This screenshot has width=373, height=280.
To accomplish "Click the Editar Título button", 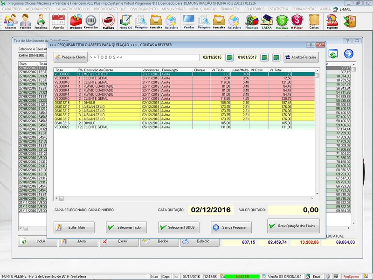I will point(74,227).
